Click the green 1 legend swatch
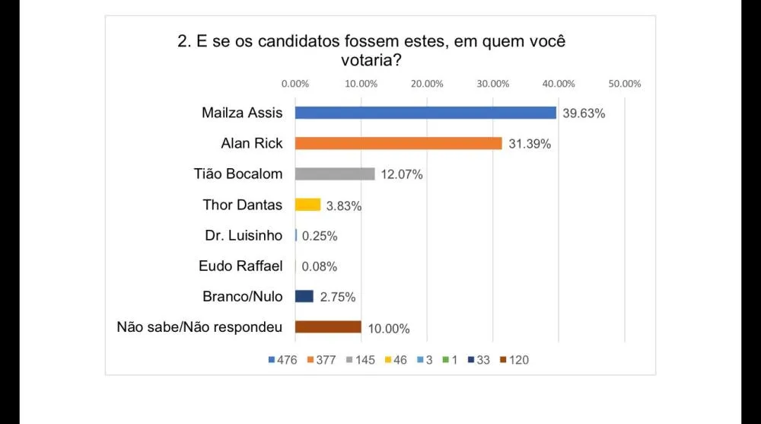761x424 pixels. tap(445, 360)
